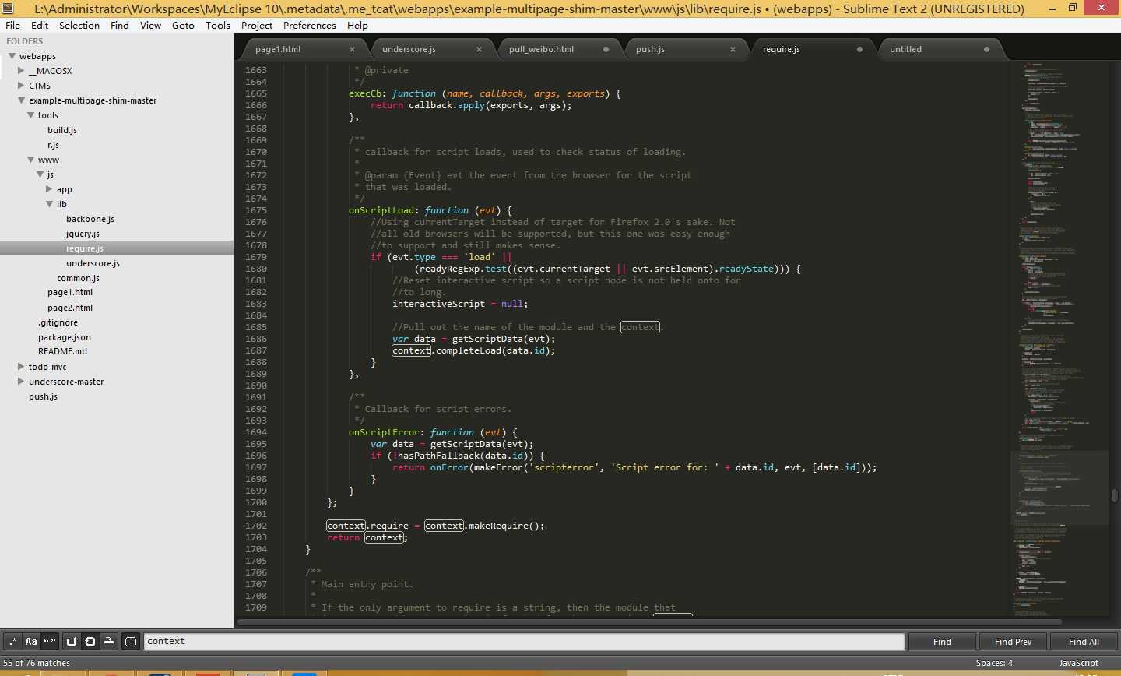Image resolution: width=1121 pixels, height=676 pixels.
Task: Toggle case sensitive Aa search option
Action: [x=31, y=642]
